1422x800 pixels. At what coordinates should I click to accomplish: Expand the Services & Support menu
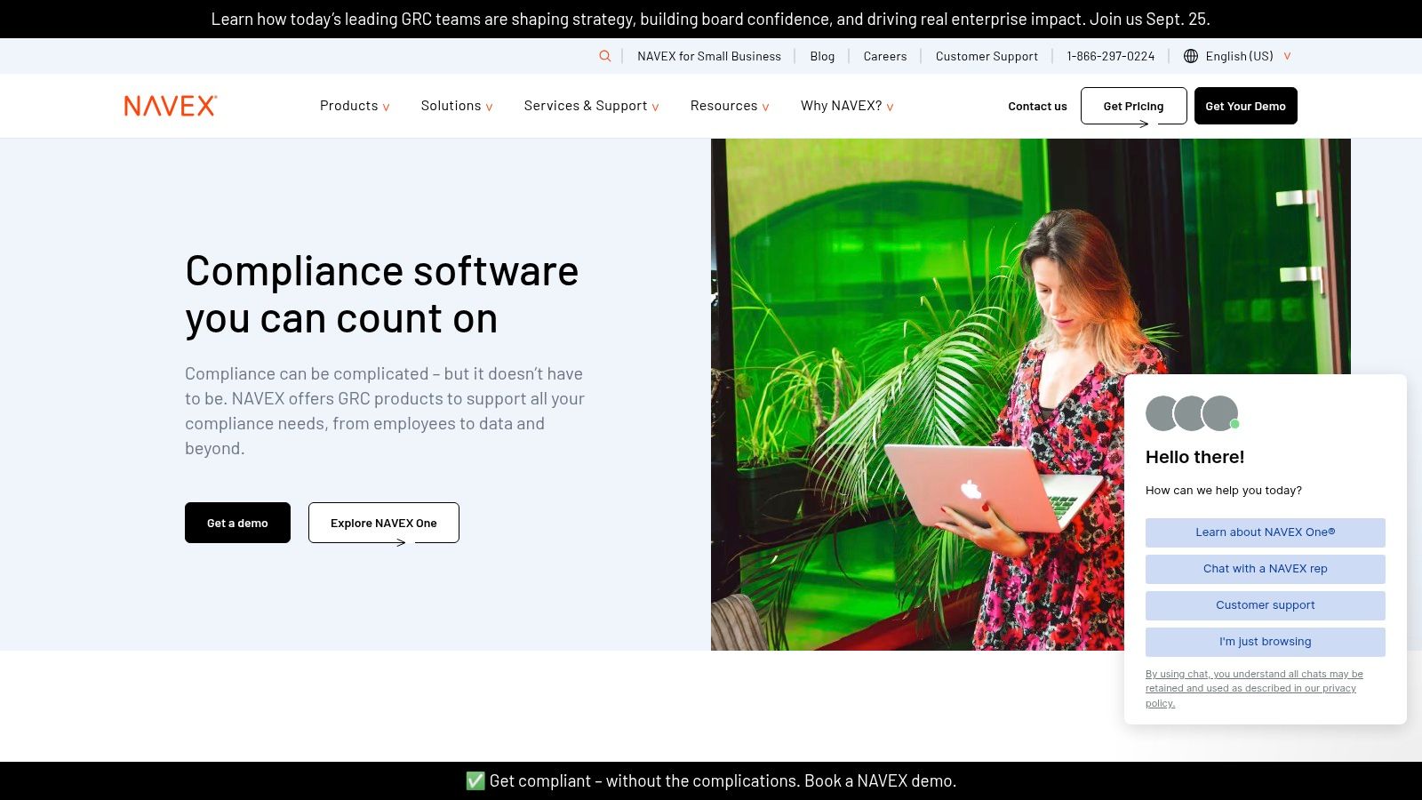(x=591, y=106)
